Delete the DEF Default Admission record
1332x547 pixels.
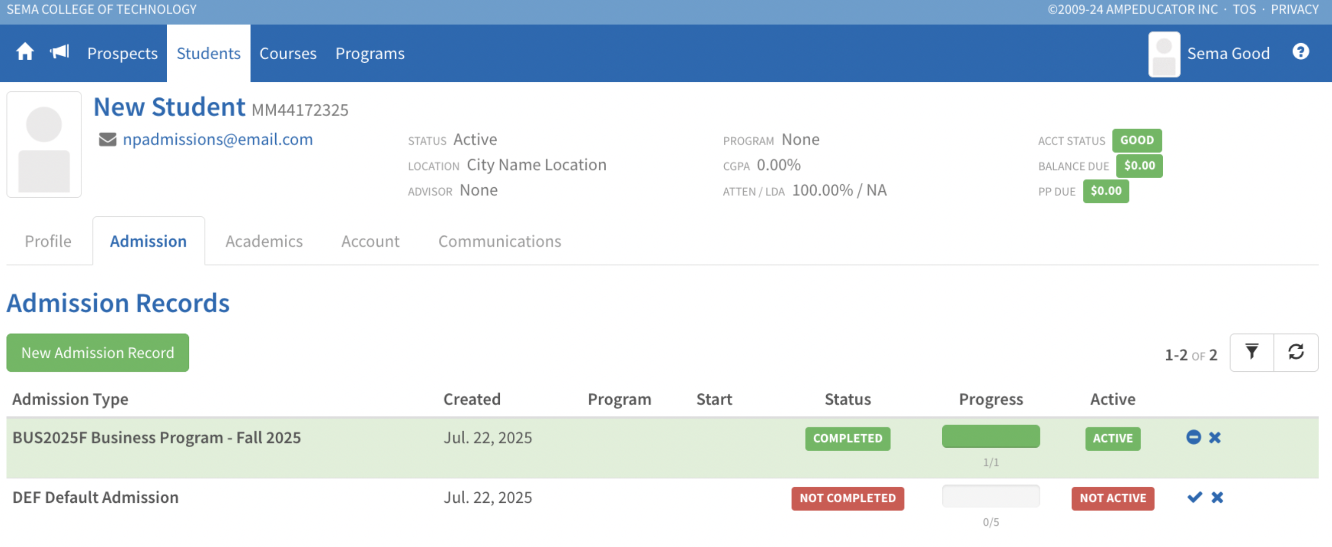(x=1217, y=497)
